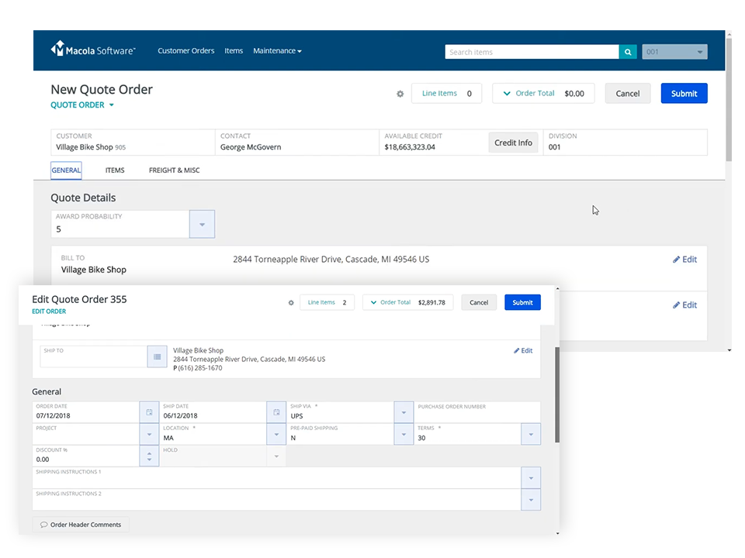Click the Credit Info button

tap(513, 143)
